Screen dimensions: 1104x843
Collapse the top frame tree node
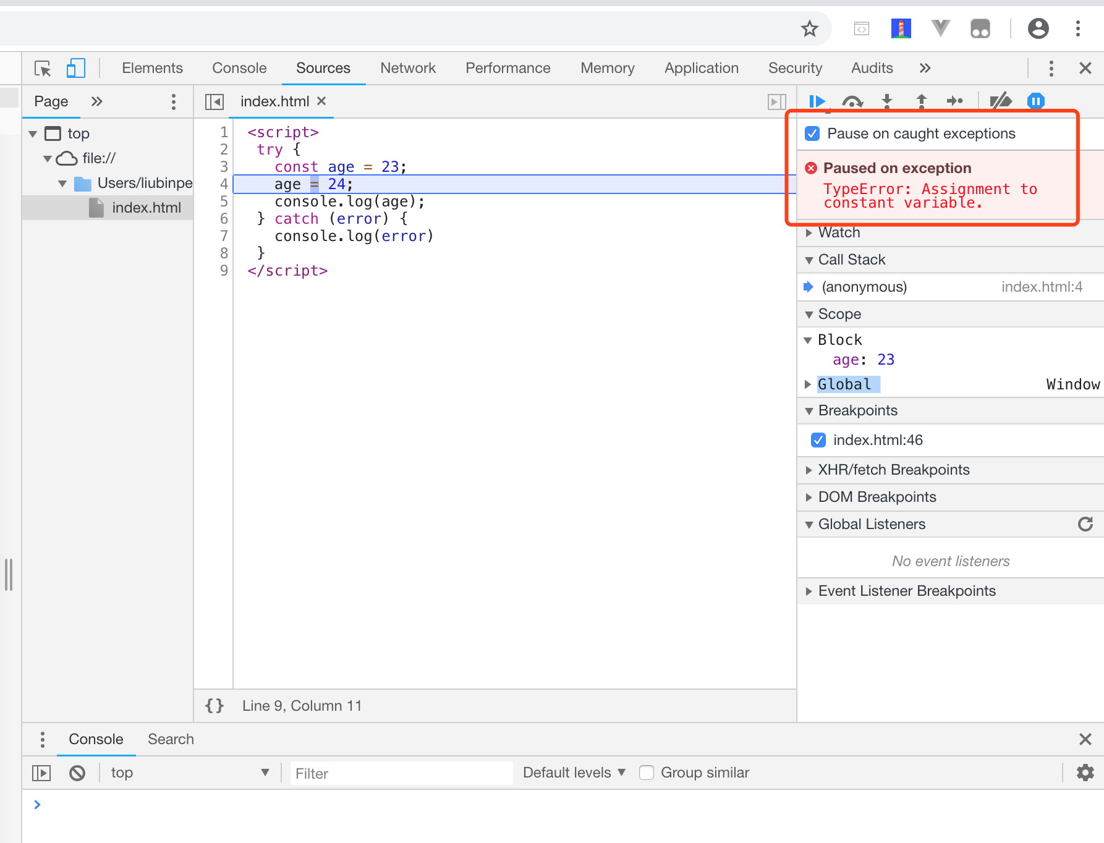33,133
